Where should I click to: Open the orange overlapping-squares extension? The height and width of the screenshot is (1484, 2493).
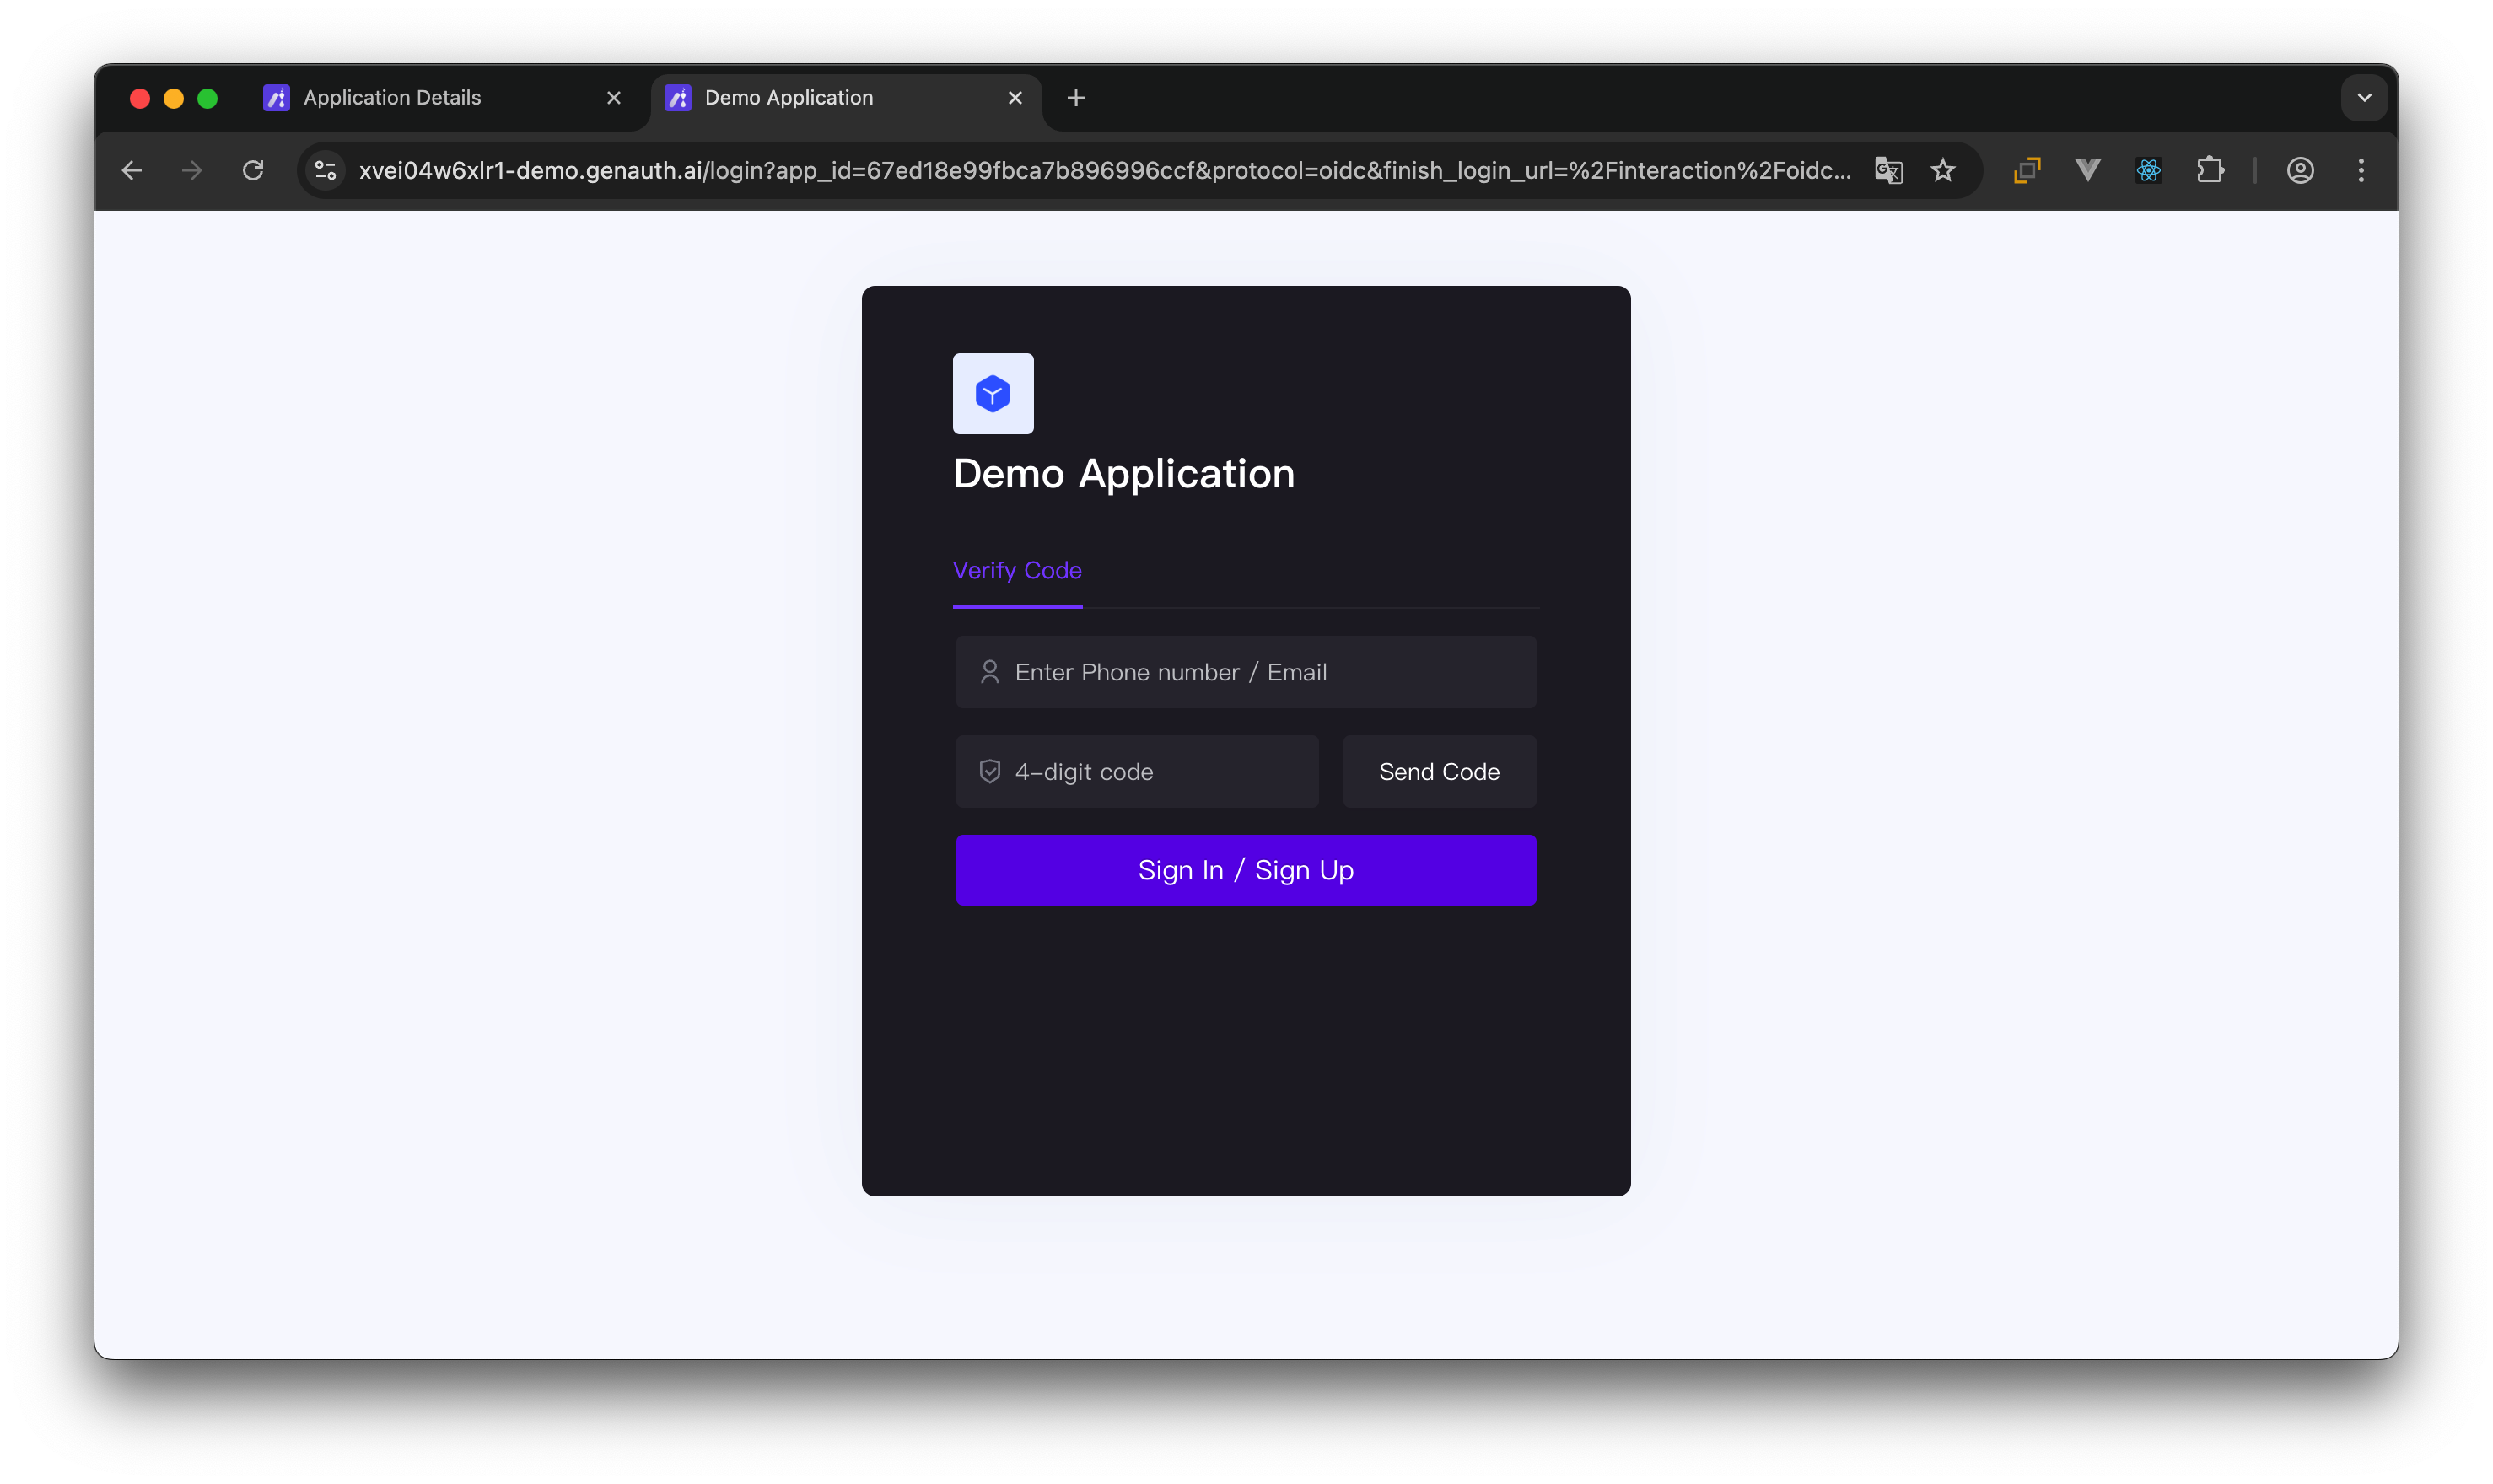point(2026,171)
